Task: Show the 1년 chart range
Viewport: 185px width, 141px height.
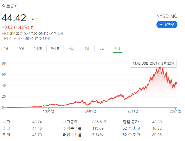Action: pos(87,48)
